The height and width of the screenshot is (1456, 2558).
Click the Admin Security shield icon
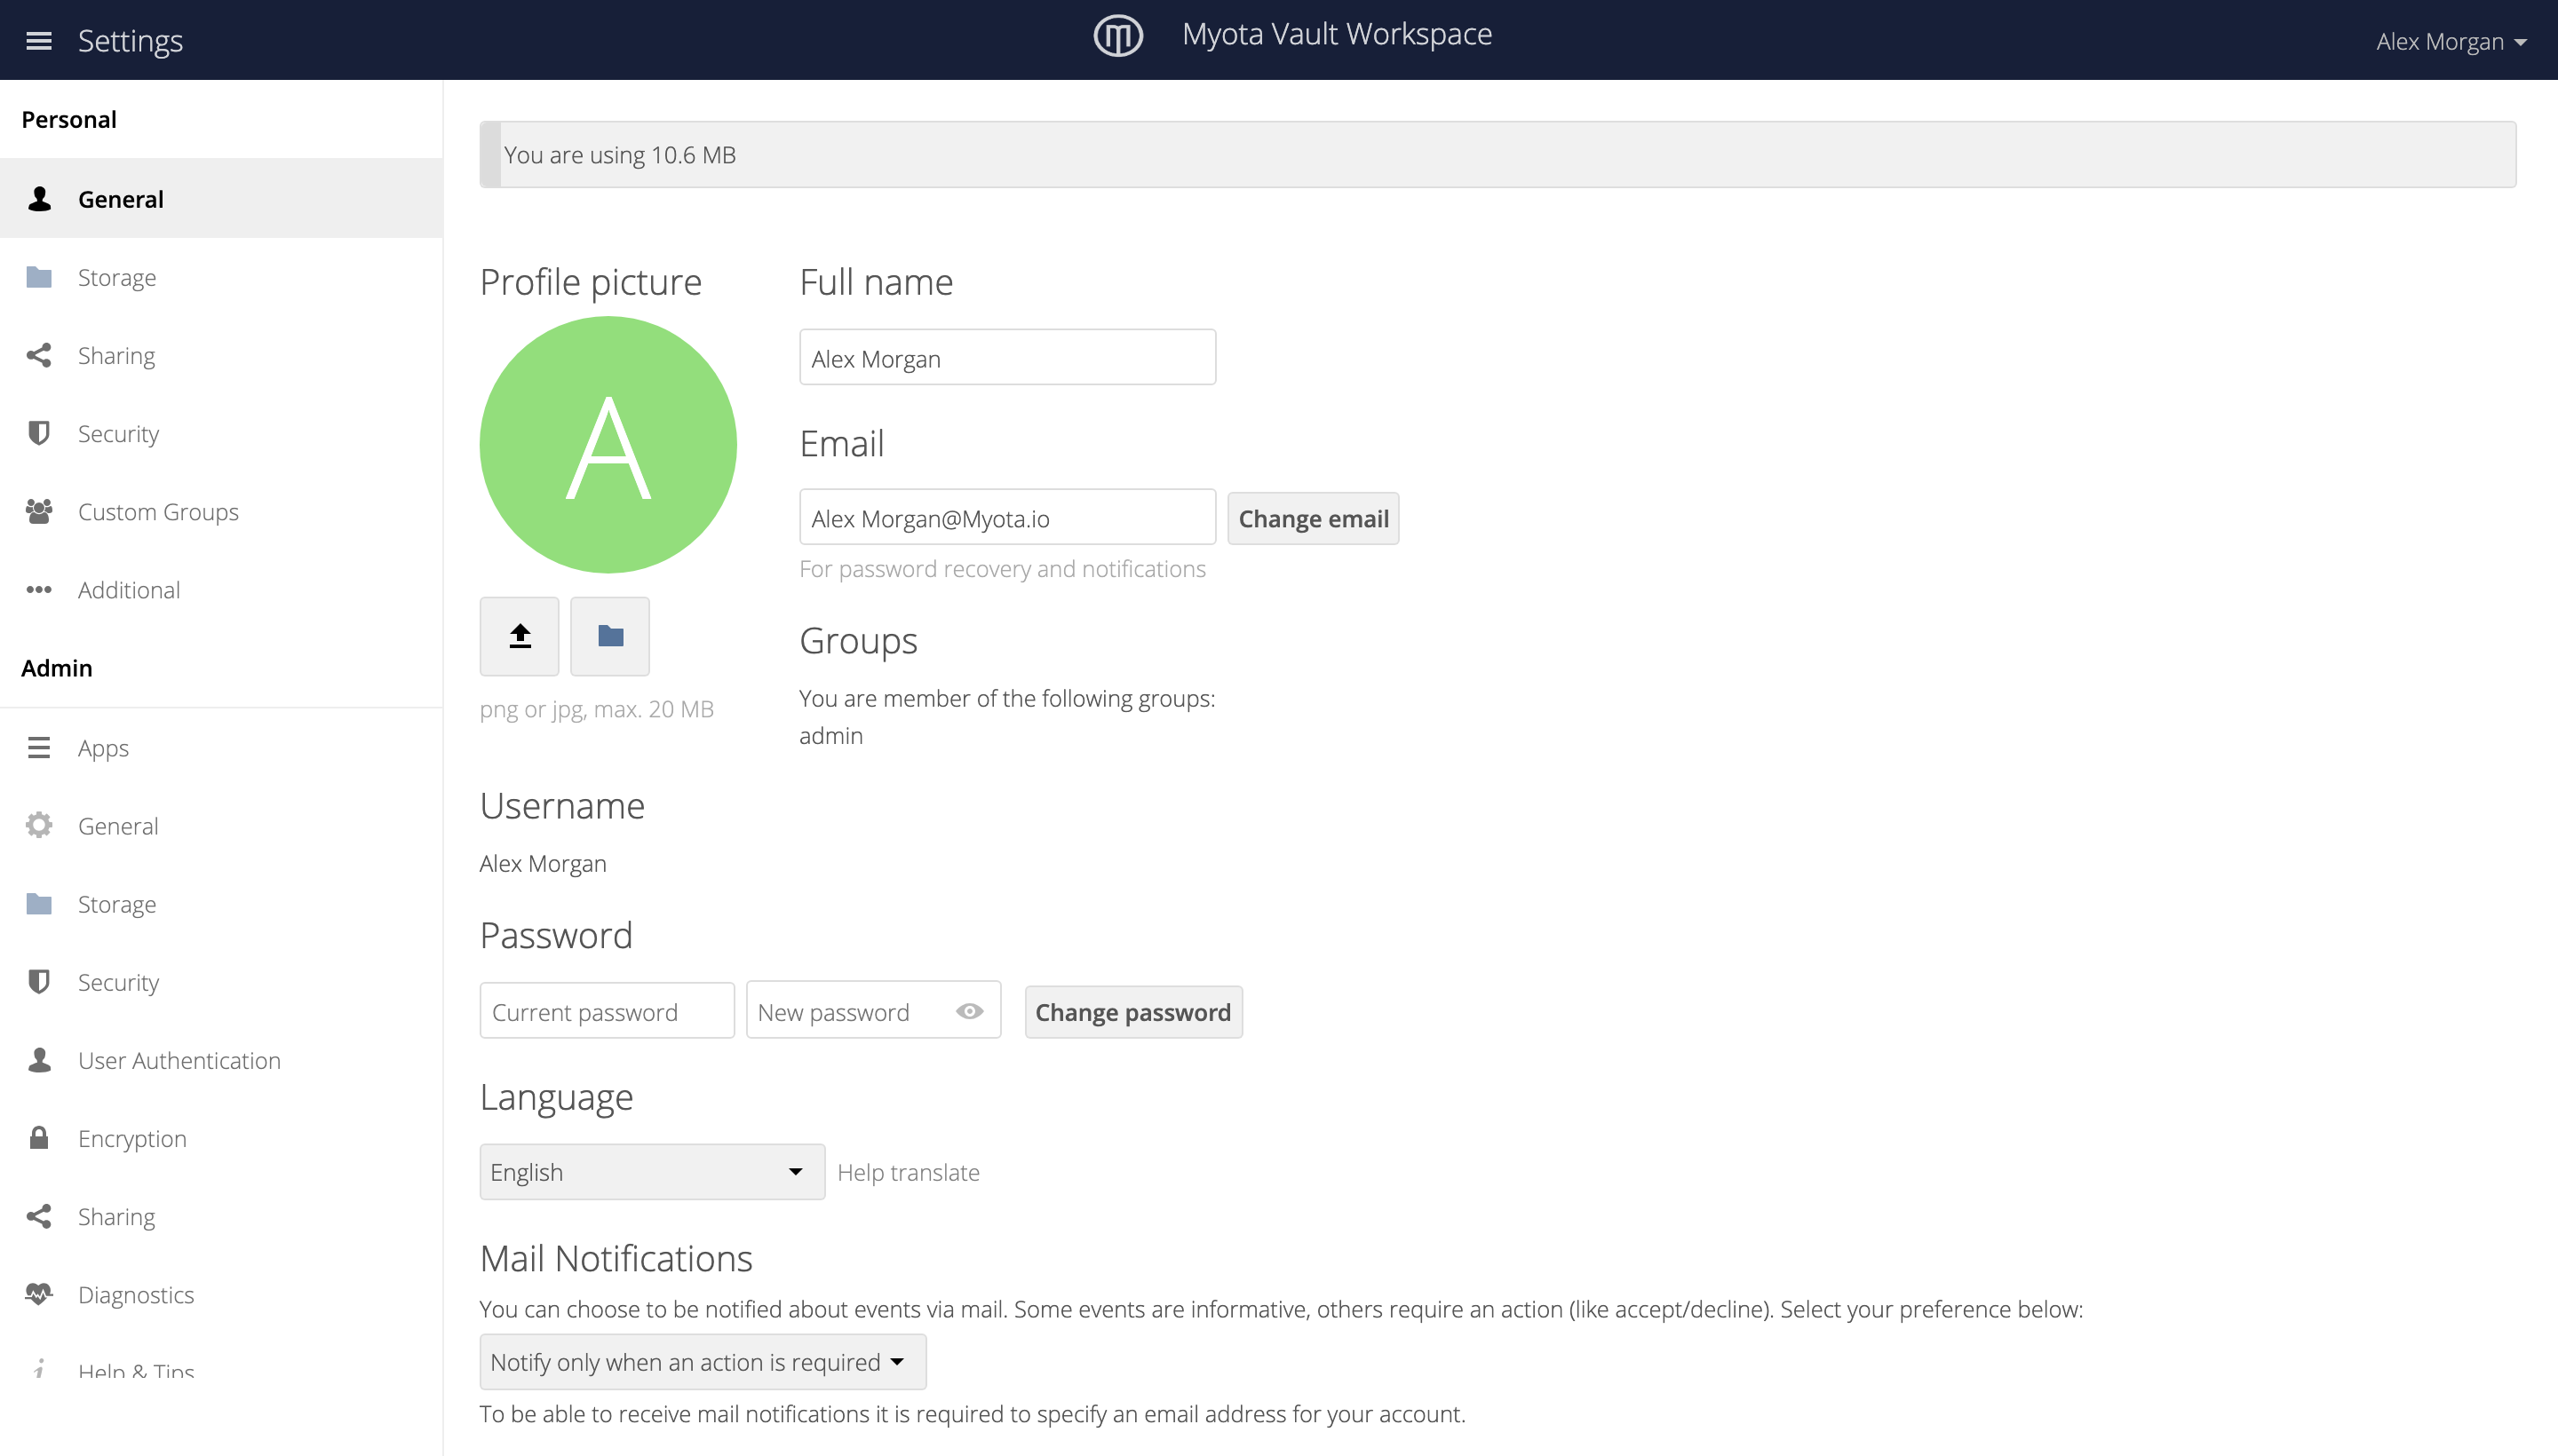click(39, 981)
